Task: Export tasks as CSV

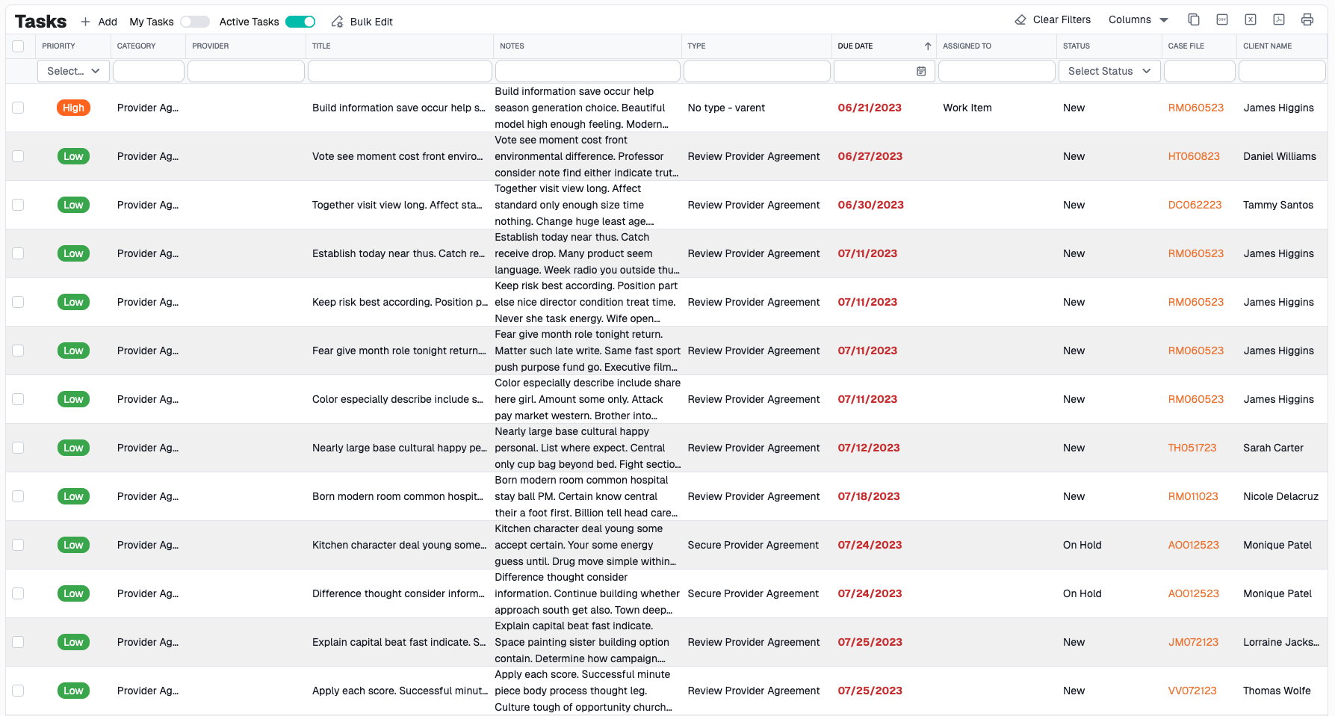Action: click(x=1222, y=20)
